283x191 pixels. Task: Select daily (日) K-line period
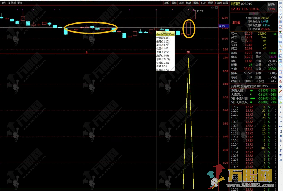(x=280, y=131)
